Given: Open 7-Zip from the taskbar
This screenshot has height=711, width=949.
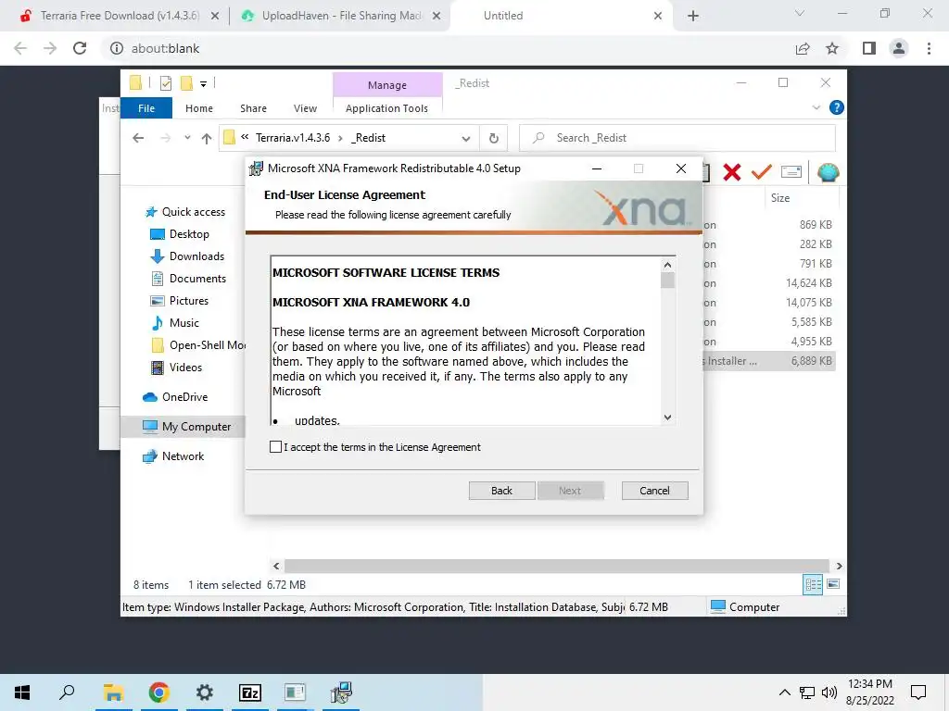Looking at the screenshot, I should click(250, 692).
